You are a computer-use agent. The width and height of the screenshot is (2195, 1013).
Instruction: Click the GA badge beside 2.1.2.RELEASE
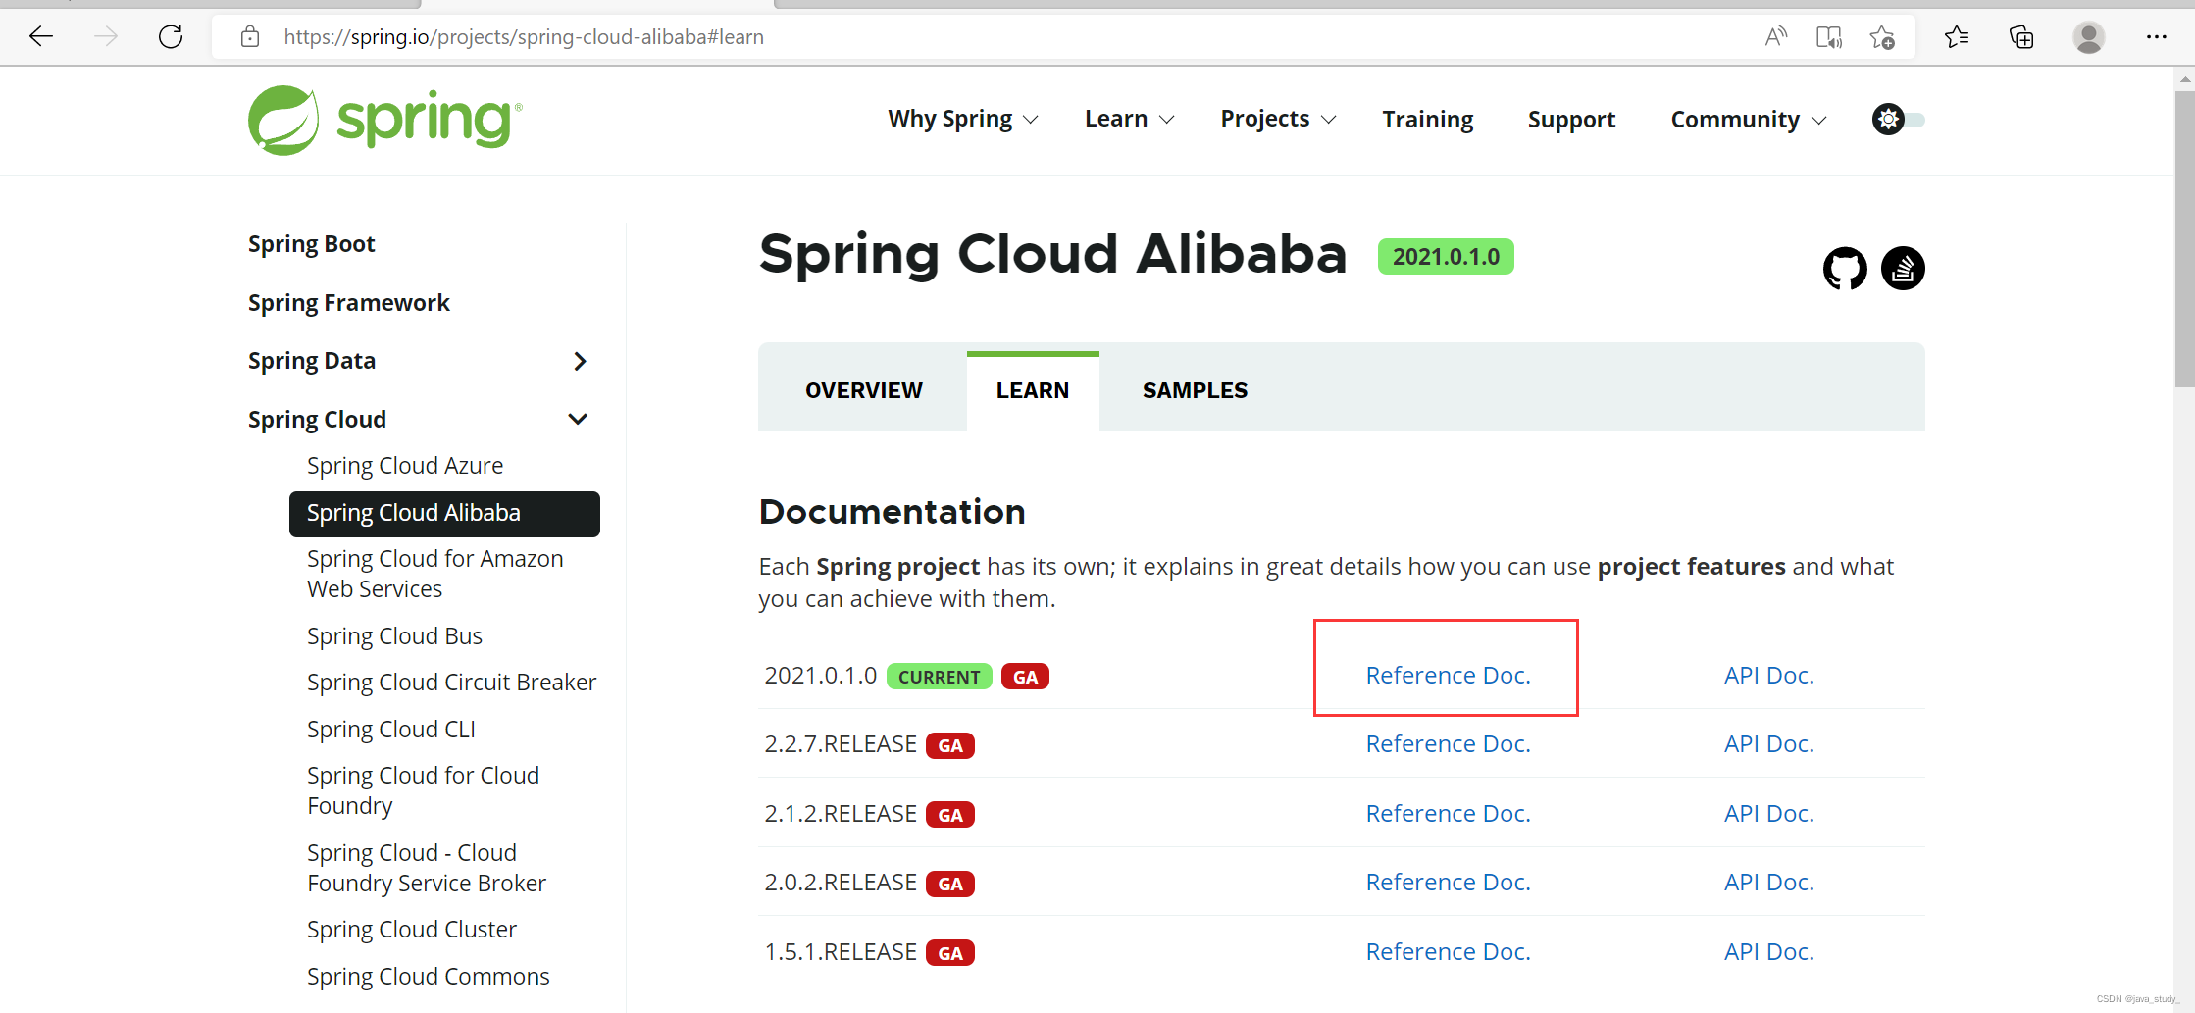950,815
